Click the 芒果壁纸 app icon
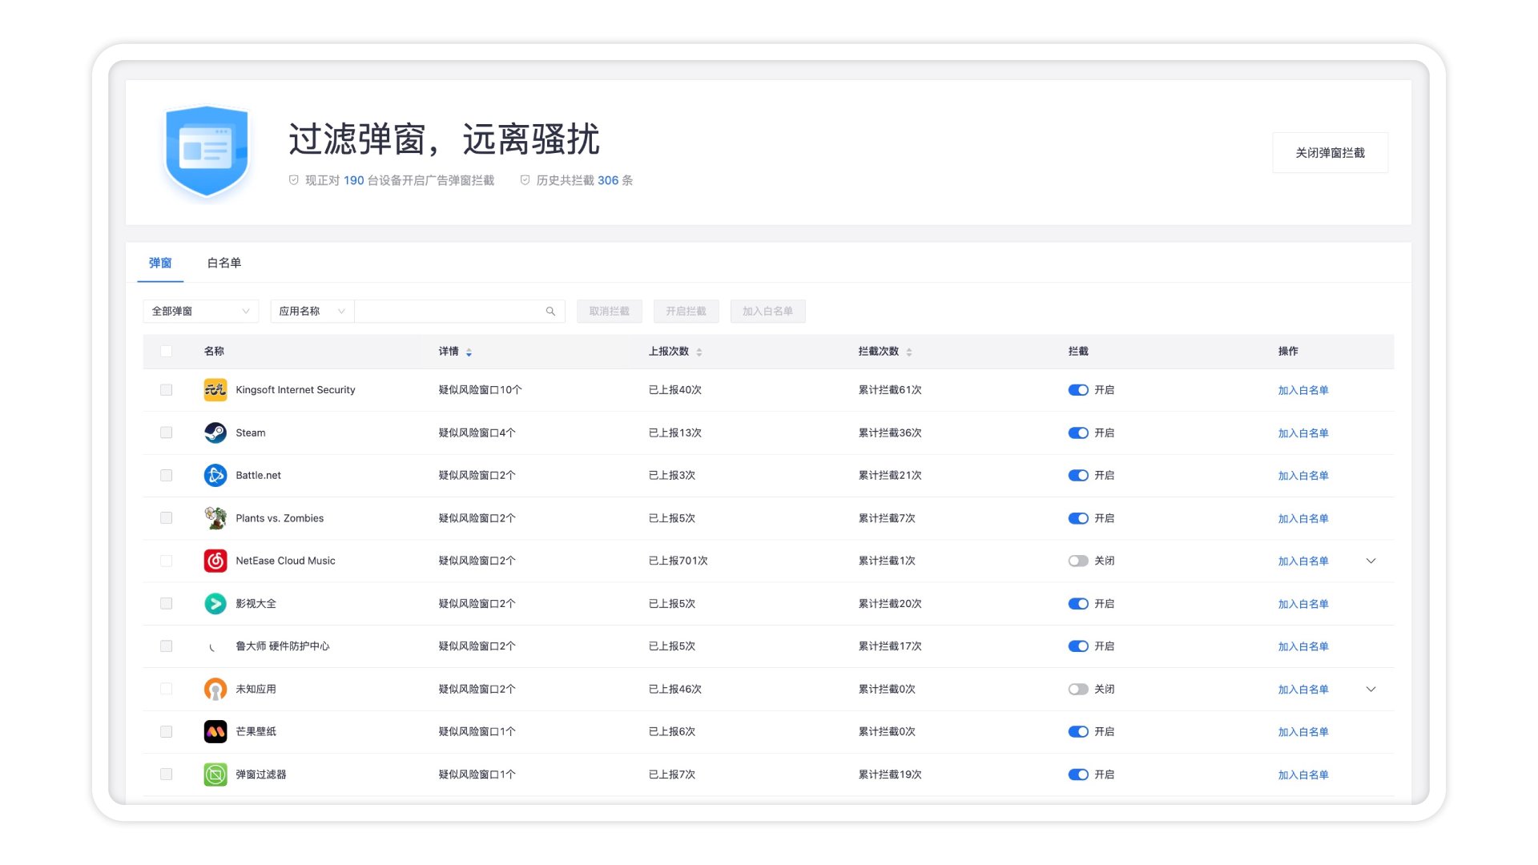Viewport: 1538px width, 865px height. coord(215,731)
